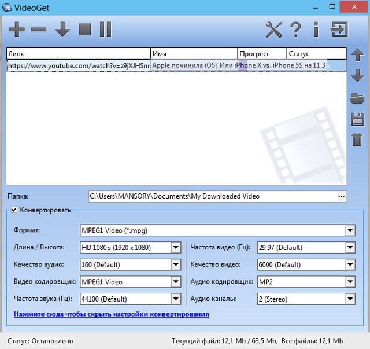Save the list with floppy disk icon
Image resolution: width=370 pixels, height=349 pixels.
coord(357,119)
